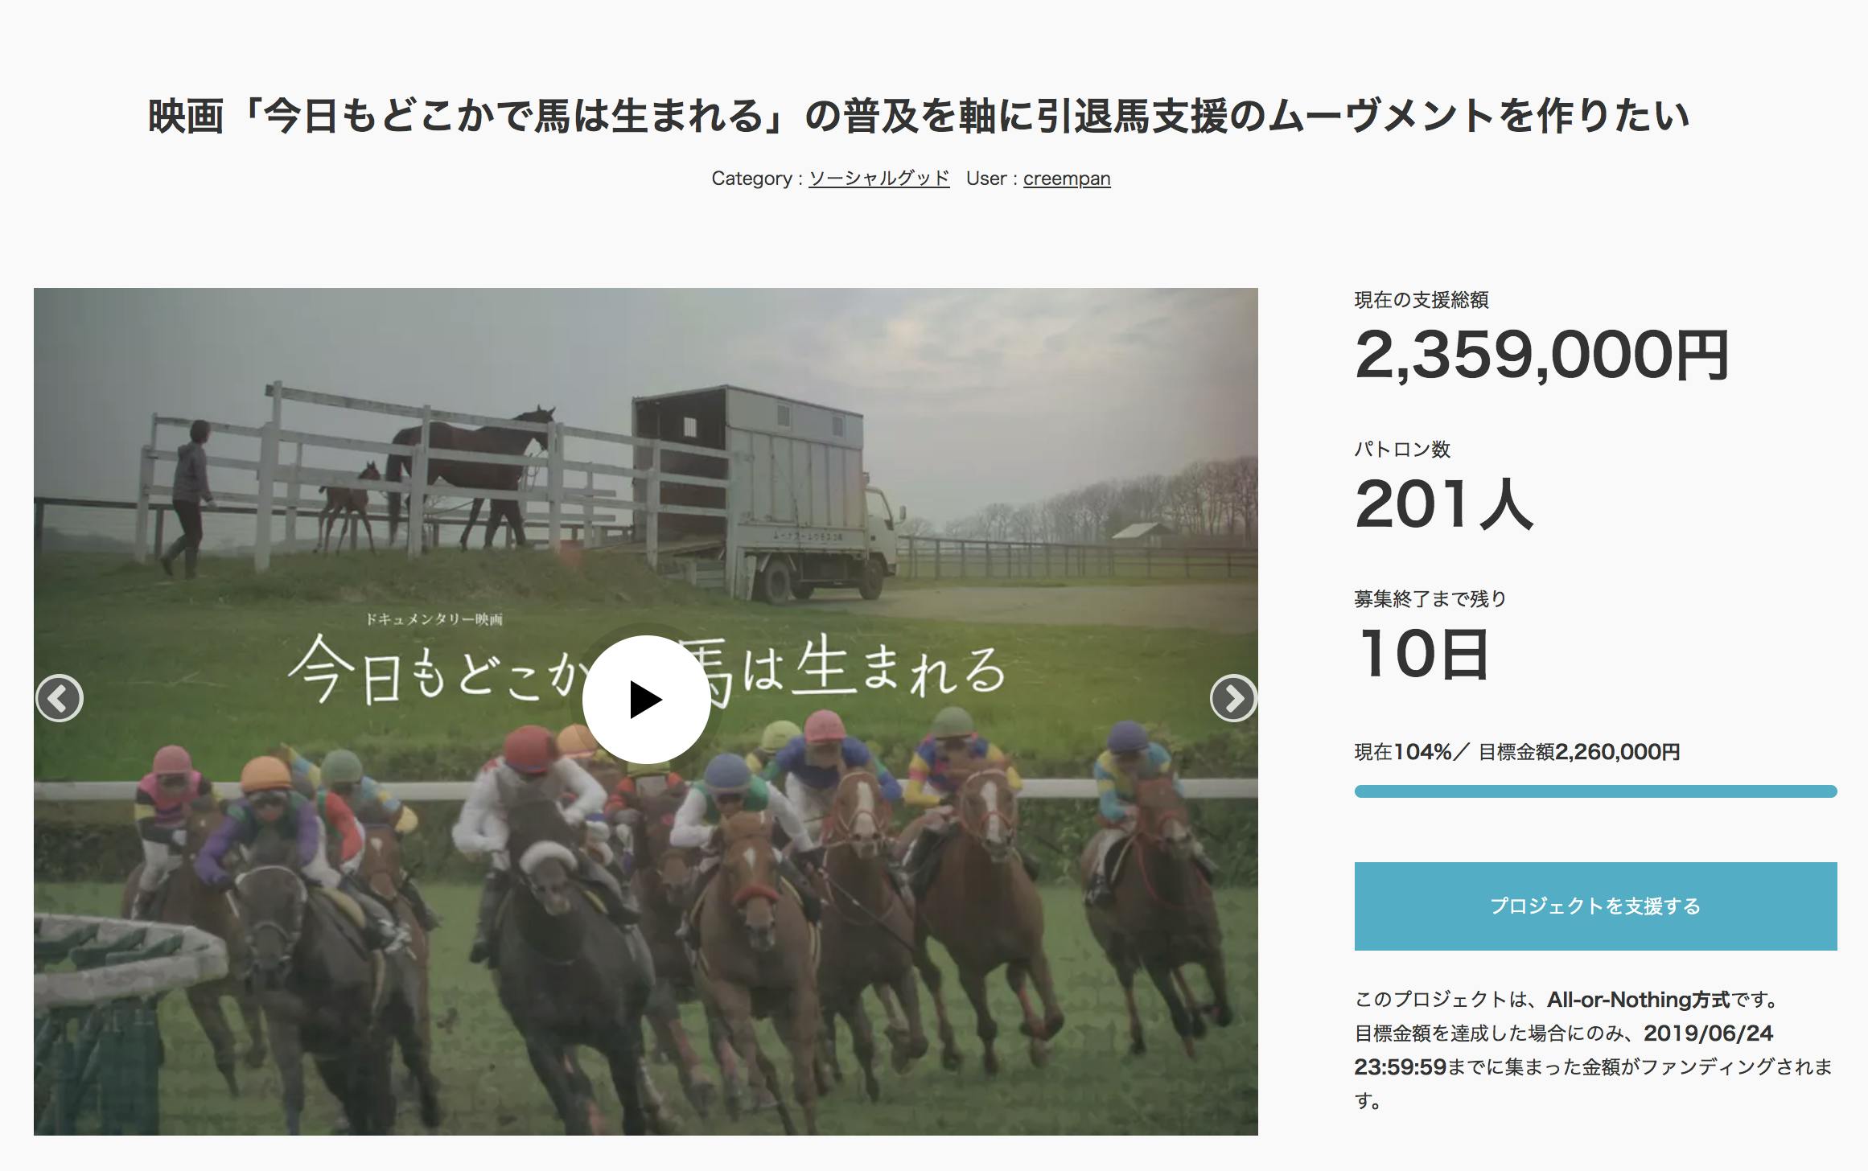1868x1171 pixels.
Task: Click the 募集終了まで残り label
Action: point(1430,598)
